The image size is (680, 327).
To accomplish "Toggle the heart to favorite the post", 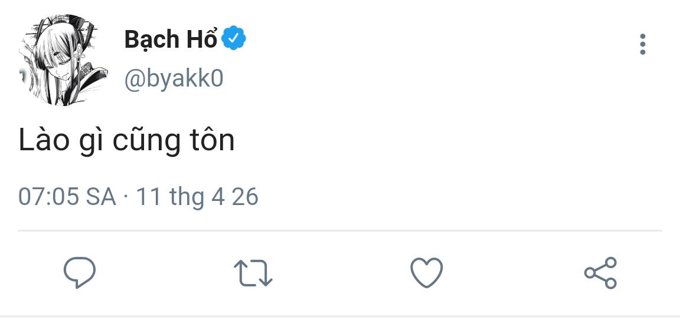I will (426, 273).
